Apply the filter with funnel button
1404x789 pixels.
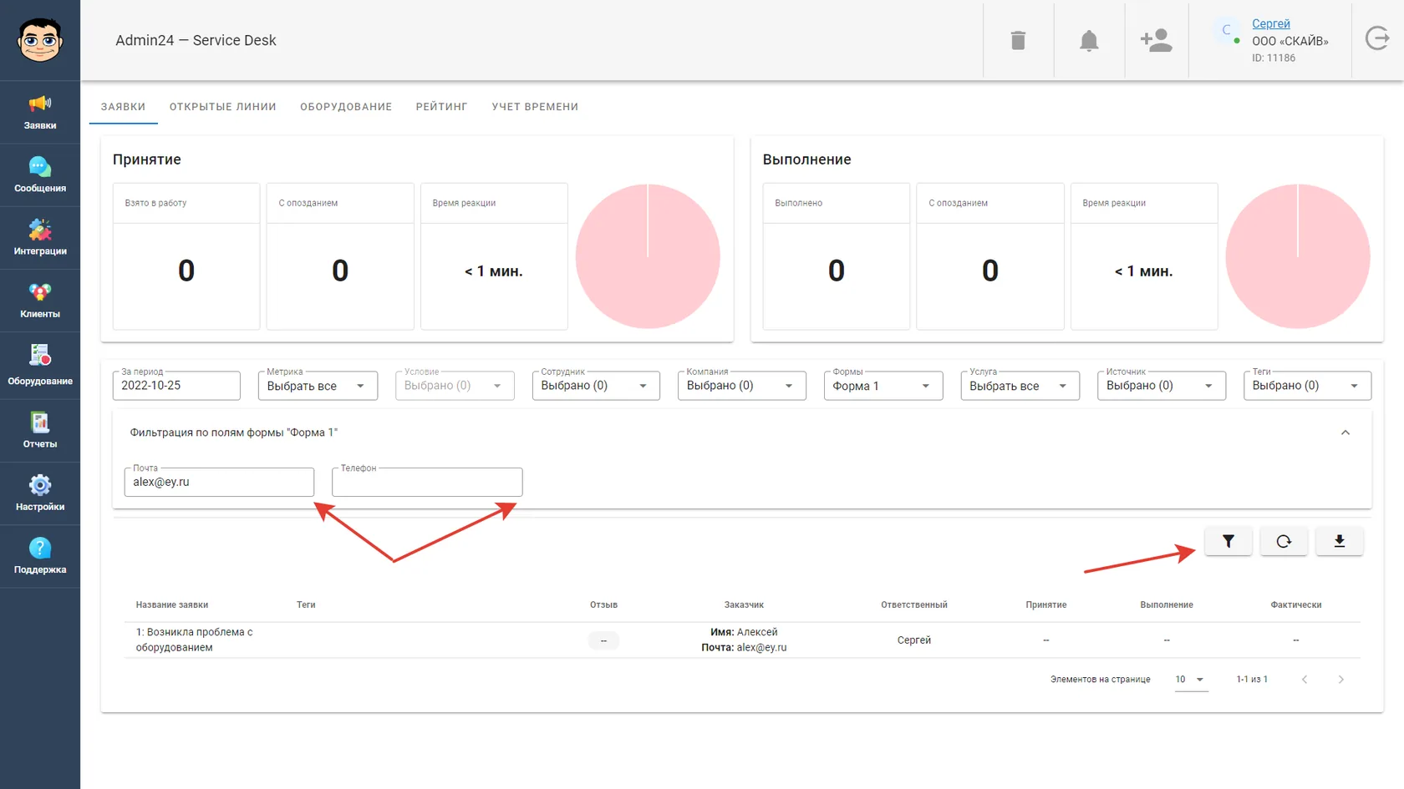1228,541
